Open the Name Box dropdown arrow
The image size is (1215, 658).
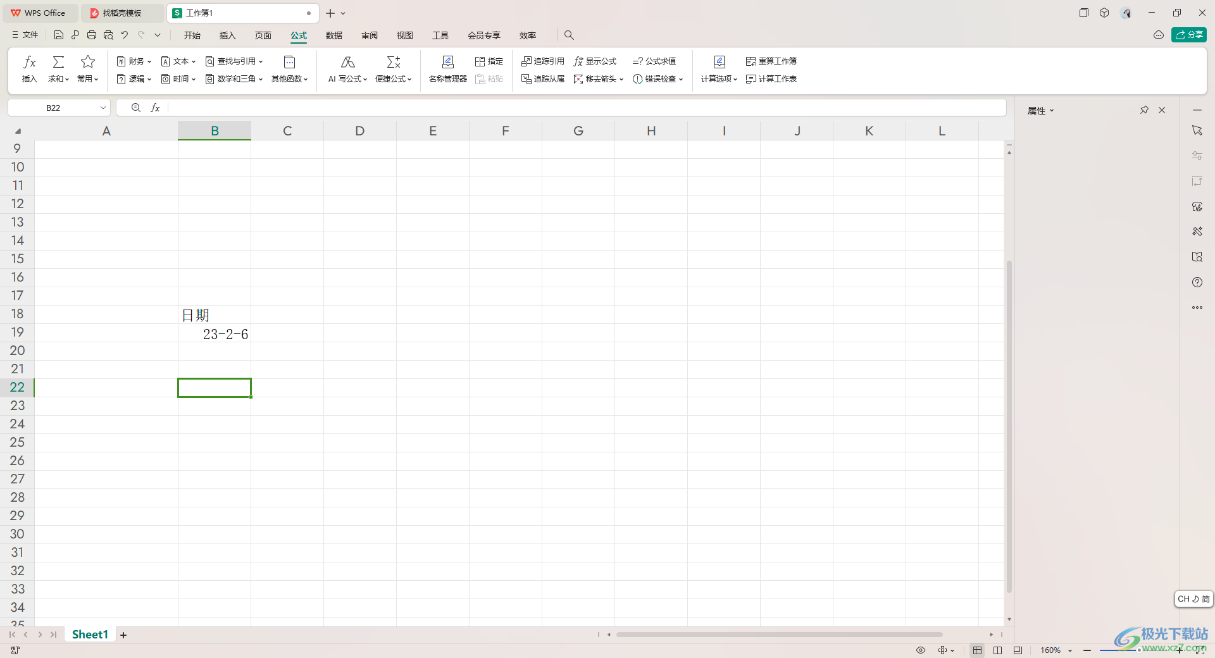[x=103, y=108]
